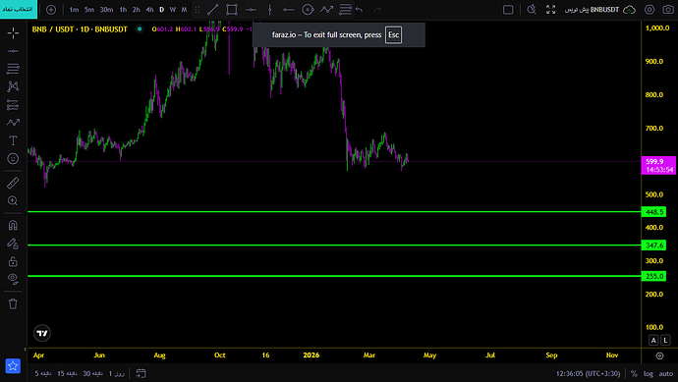Activate the zoom in tool
The image size is (678, 382).
[13, 201]
